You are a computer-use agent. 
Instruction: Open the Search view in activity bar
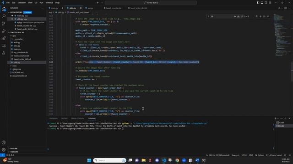click(4, 16)
